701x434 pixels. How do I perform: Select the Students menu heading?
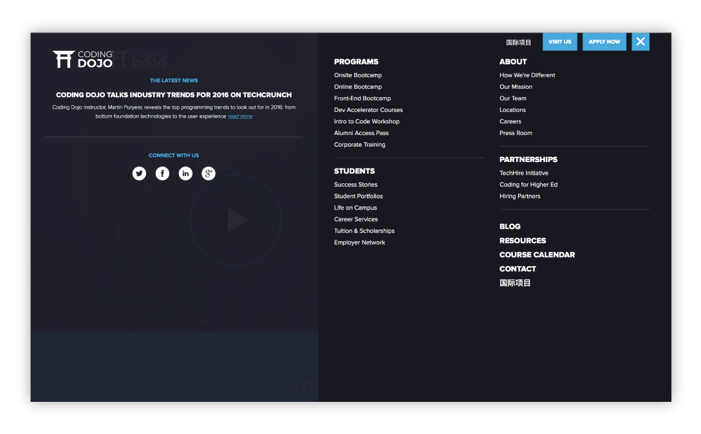point(354,171)
